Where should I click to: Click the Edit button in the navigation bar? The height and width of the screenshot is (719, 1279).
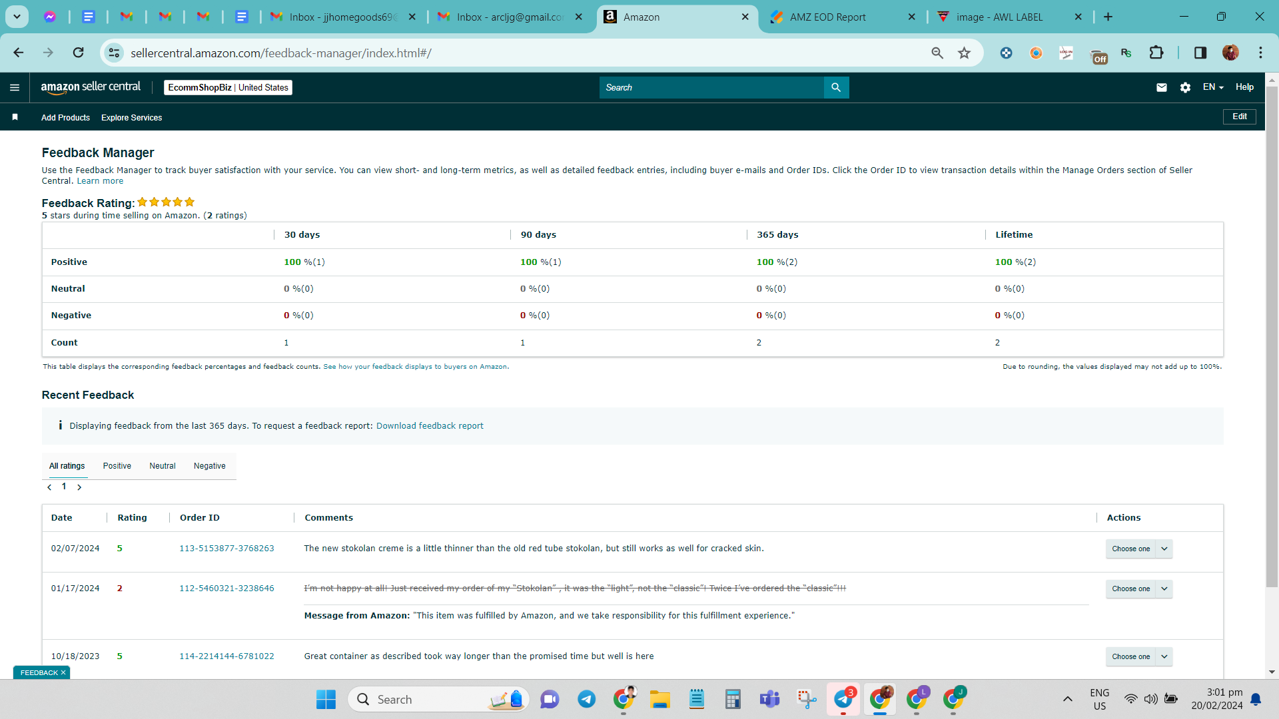(x=1240, y=117)
